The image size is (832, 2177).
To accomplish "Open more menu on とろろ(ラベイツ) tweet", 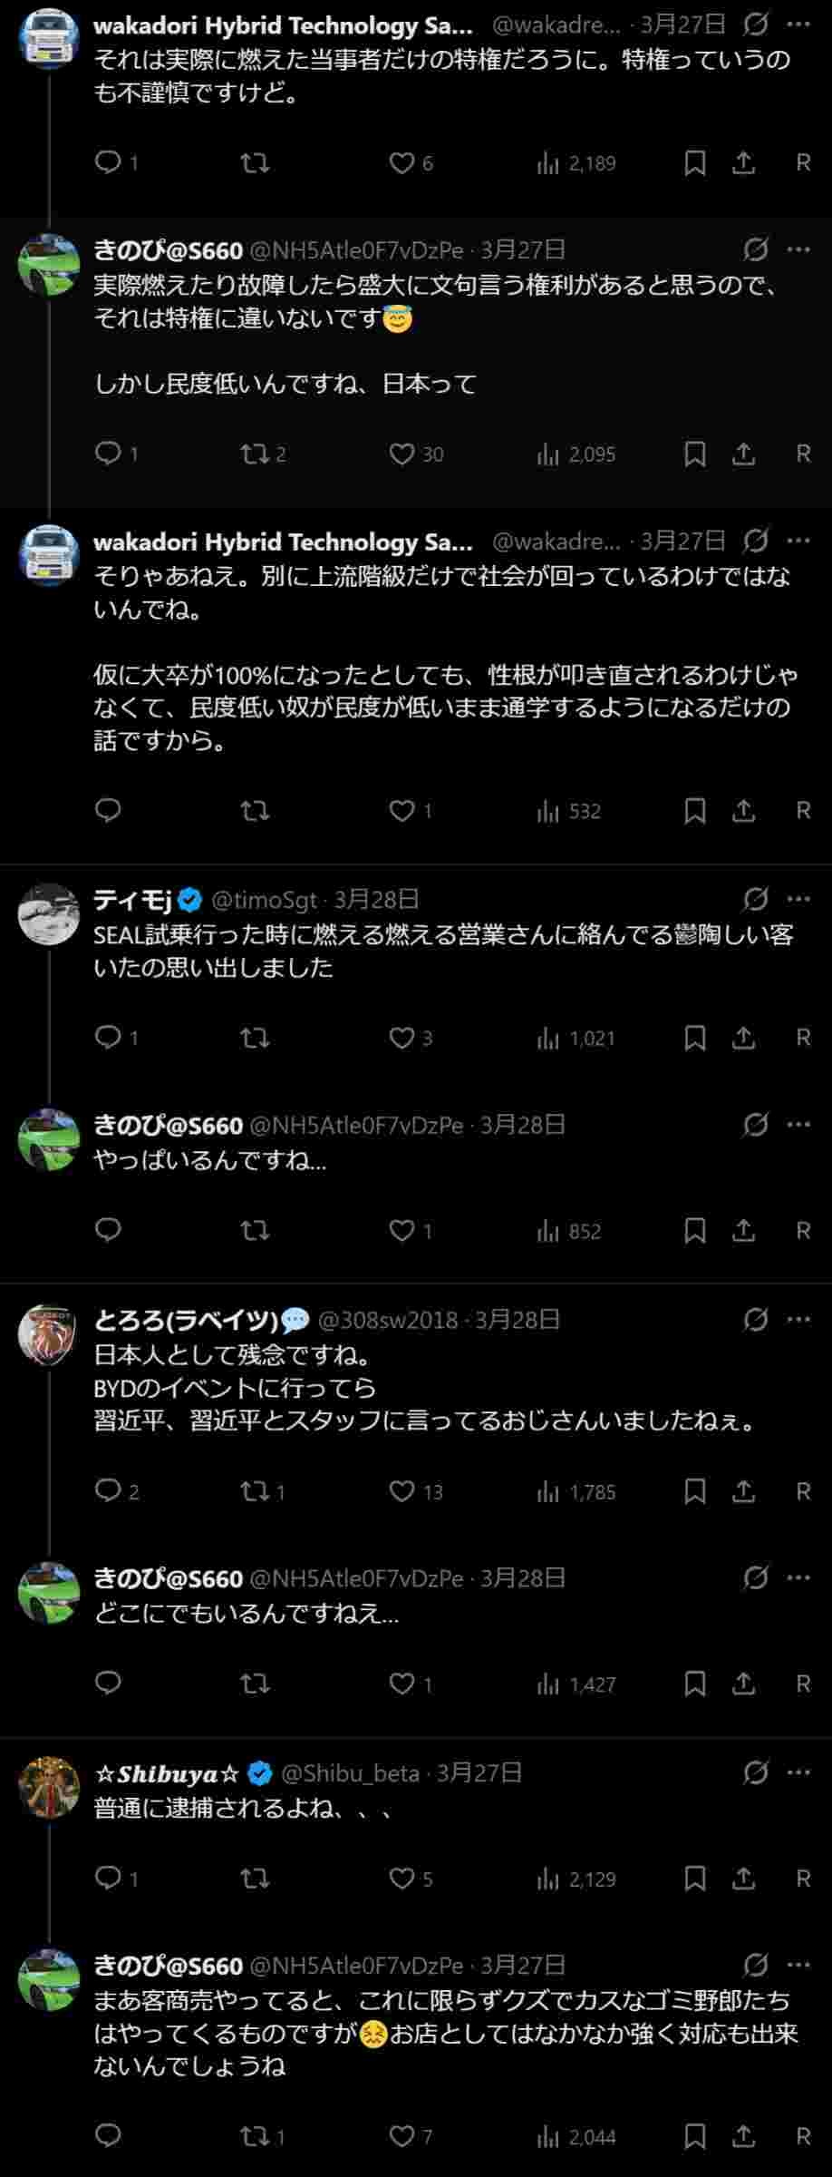I will 798,1319.
